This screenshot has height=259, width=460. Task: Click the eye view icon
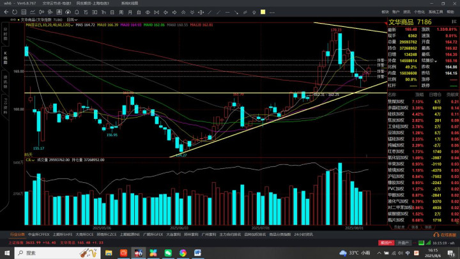coord(148,12)
